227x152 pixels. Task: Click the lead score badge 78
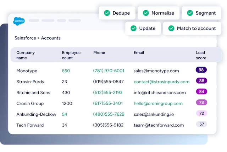tap(202, 103)
